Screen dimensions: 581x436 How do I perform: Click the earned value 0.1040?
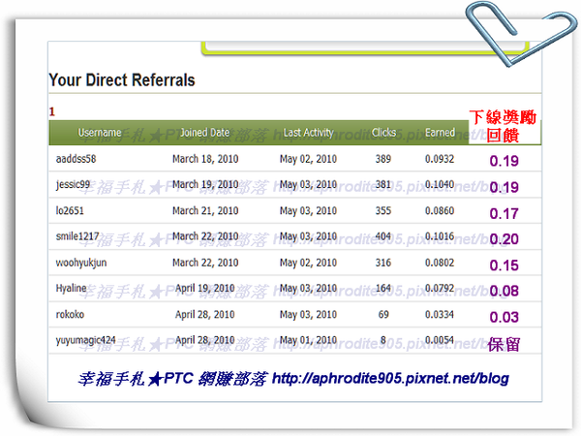(x=440, y=185)
